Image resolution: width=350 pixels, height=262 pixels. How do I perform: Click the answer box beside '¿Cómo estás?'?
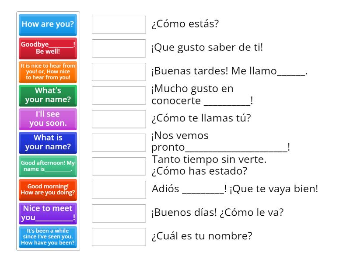[119, 25]
